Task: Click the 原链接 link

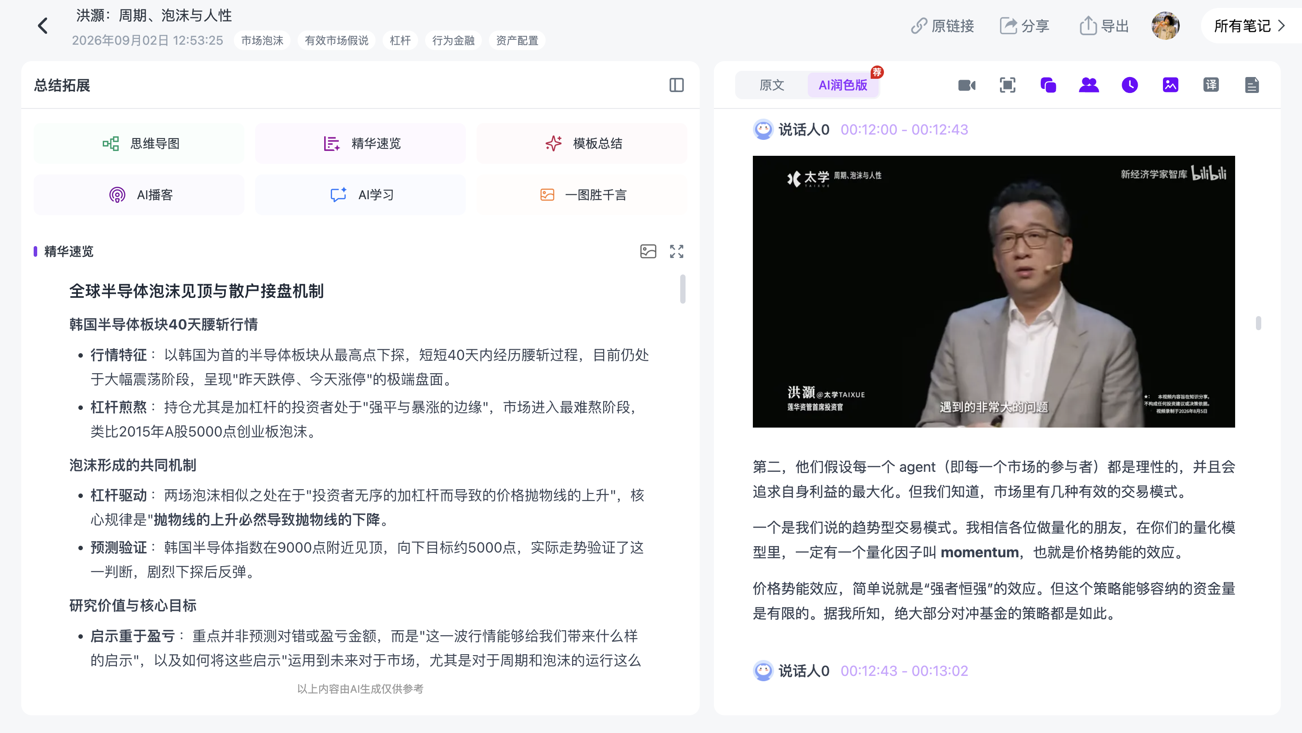Action: [x=942, y=26]
